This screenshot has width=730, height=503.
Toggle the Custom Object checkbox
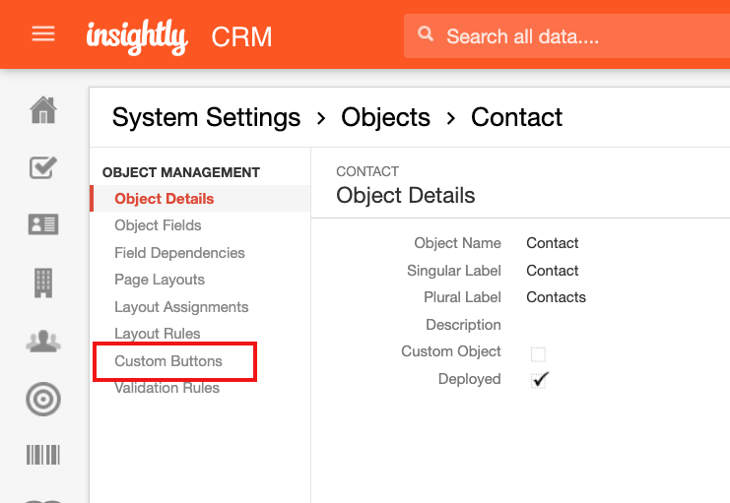pos(538,354)
